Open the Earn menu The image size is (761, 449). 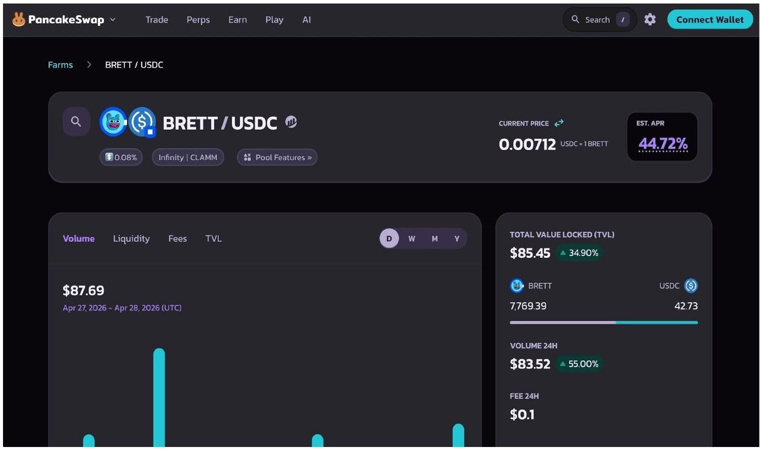point(237,20)
